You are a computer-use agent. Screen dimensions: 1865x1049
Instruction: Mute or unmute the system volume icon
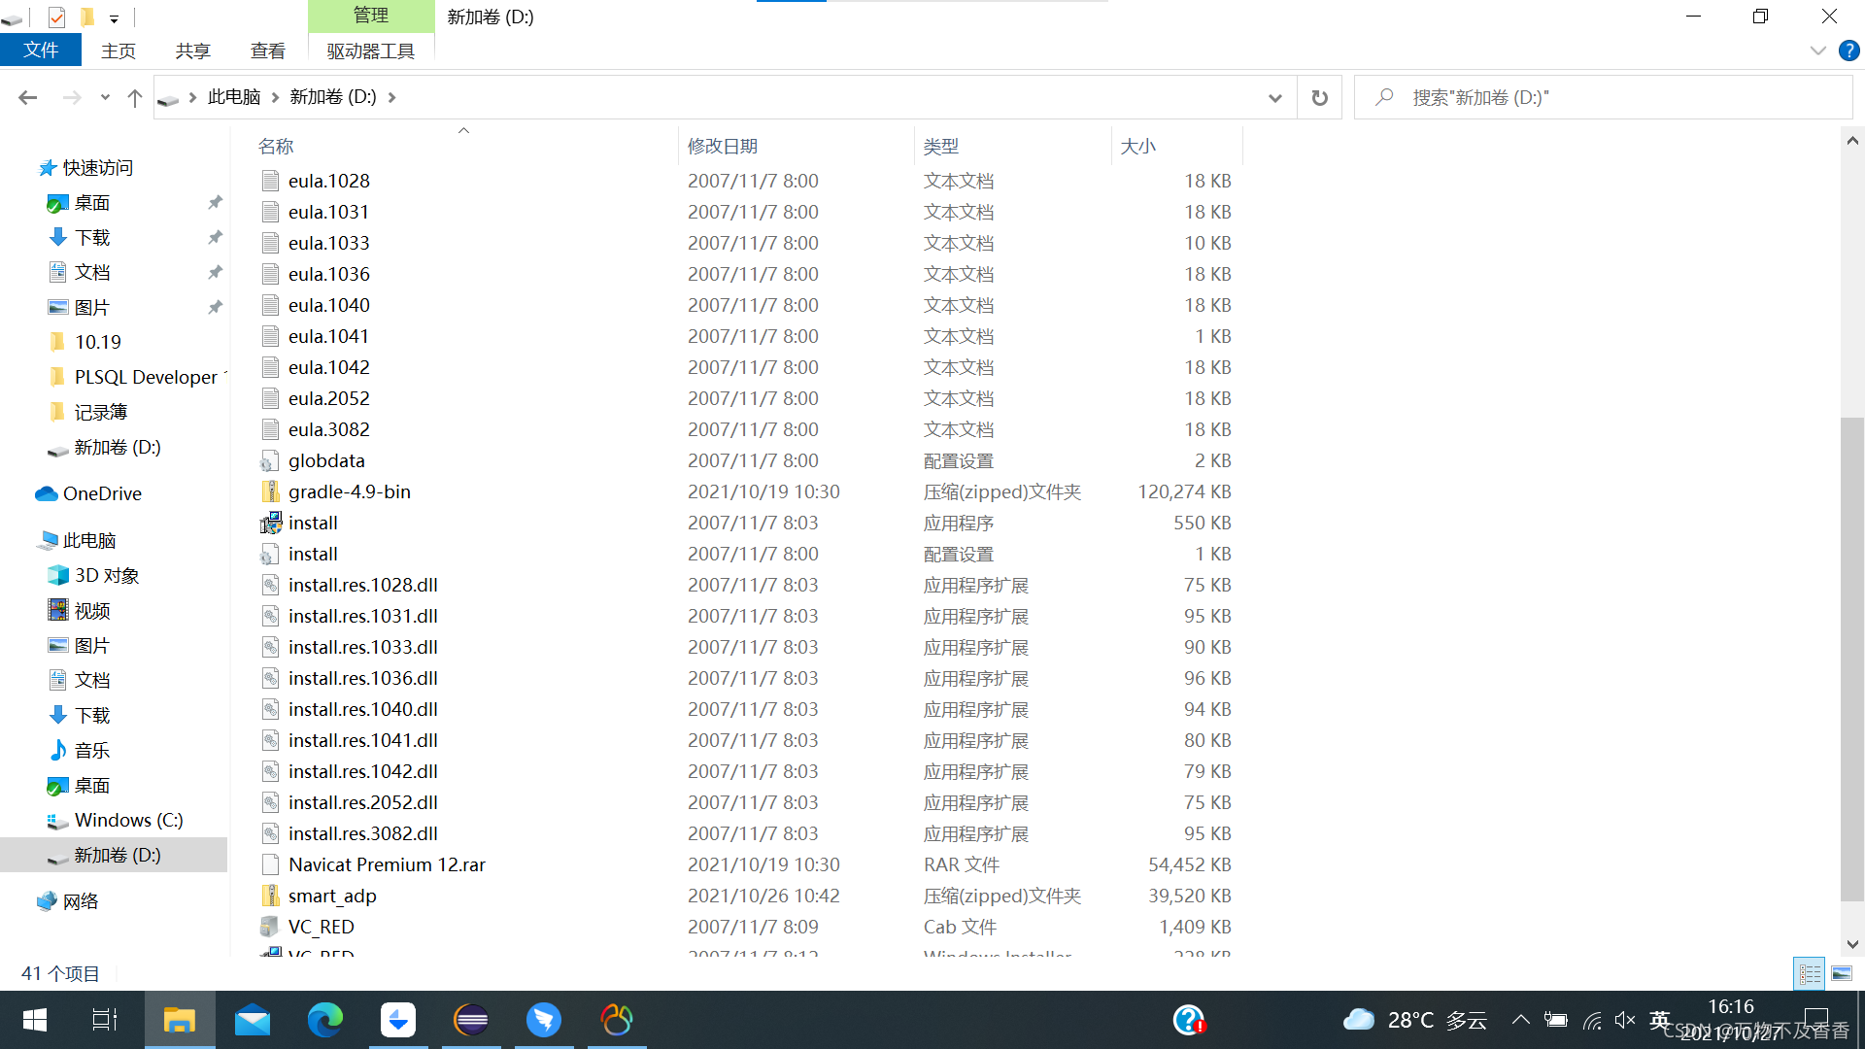tap(1624, 1020)
